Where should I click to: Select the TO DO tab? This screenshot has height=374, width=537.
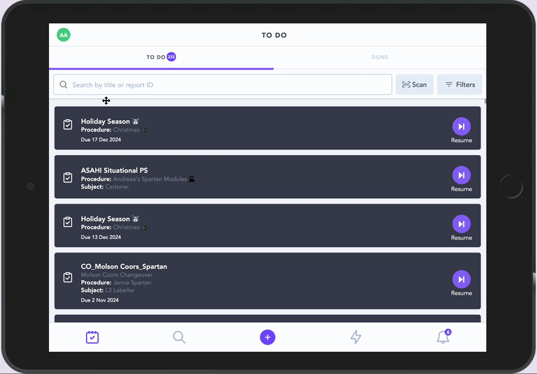tap(160, 57)
